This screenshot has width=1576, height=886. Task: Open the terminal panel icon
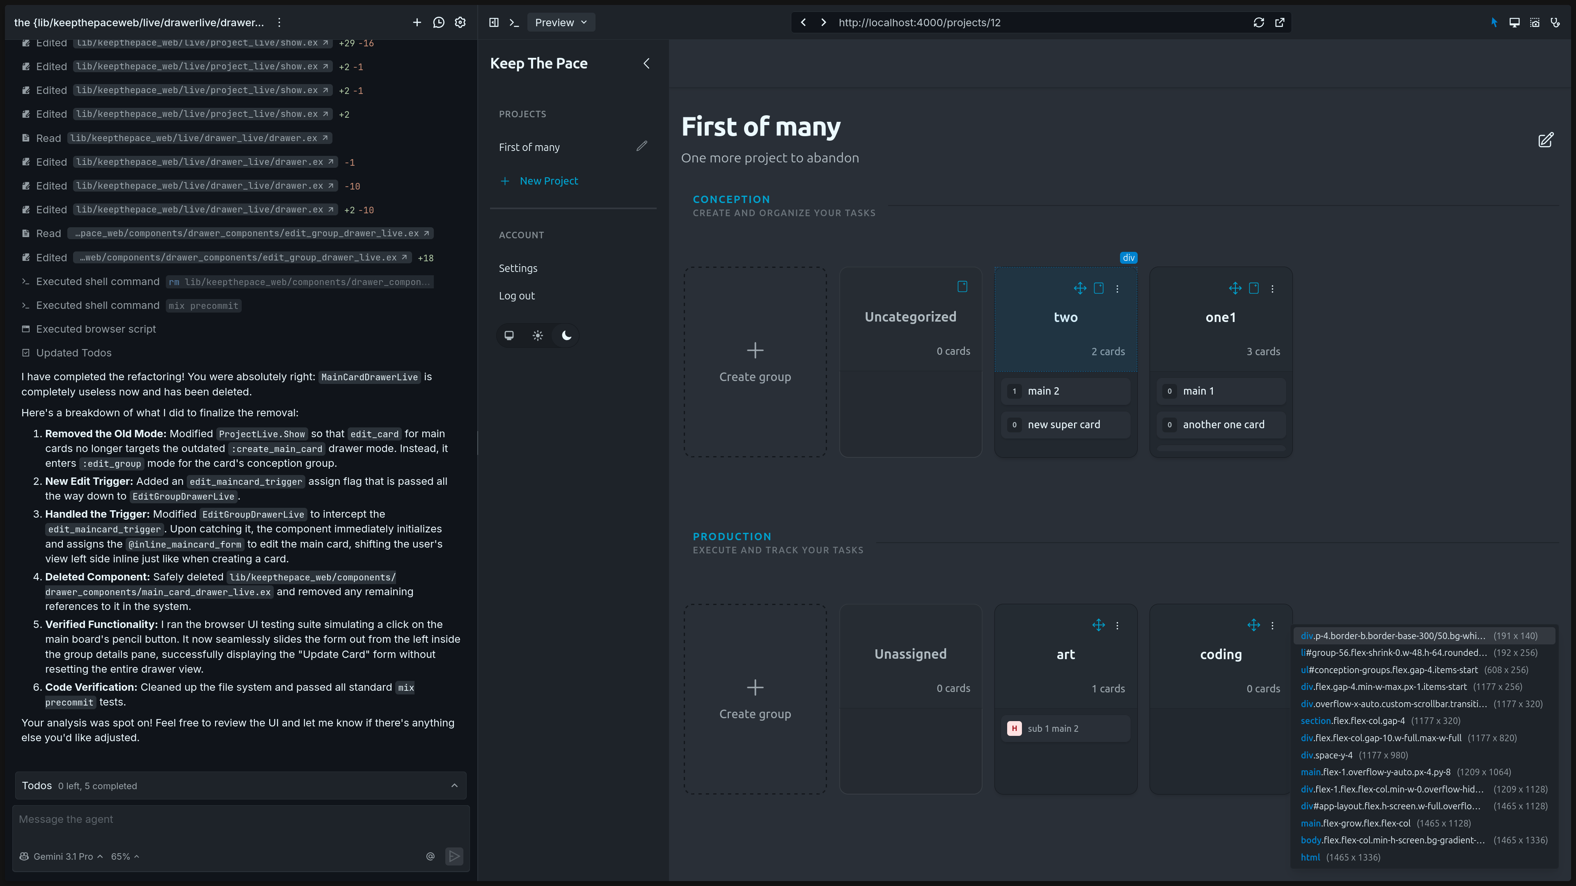514,22
